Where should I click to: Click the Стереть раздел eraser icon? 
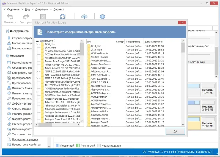pyautogui.click(x=9, y=124)
